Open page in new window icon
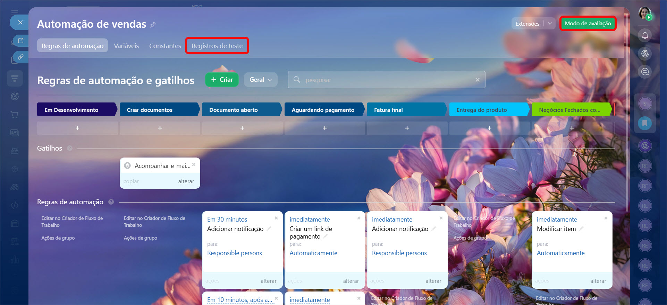This screenshot has width=667, height=305. [x=21, y=41]
